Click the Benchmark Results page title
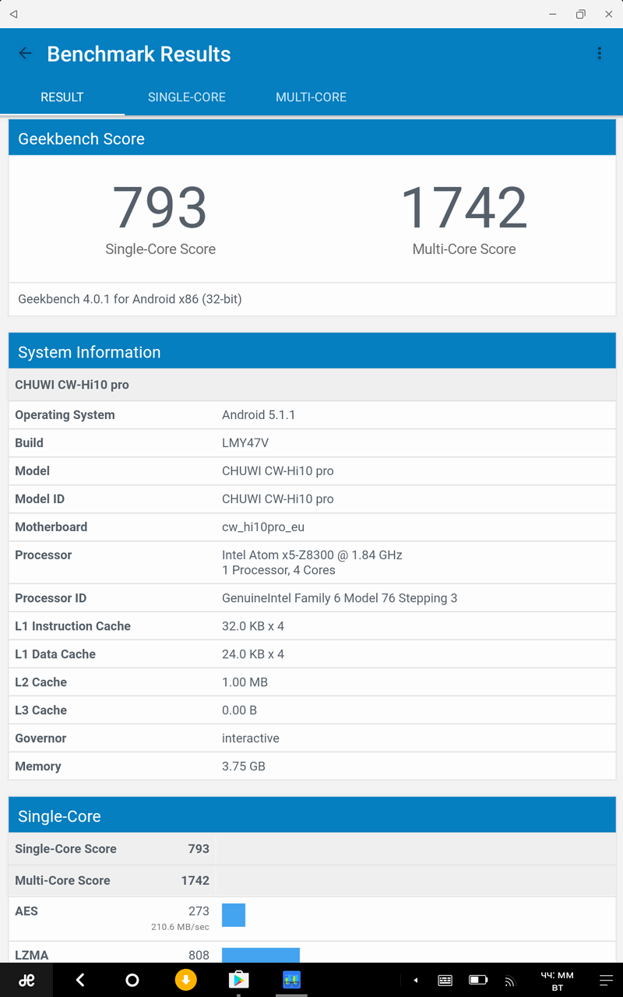Image resolution: width=623 pixels, height=997 pixels. [x=139, y=55]
